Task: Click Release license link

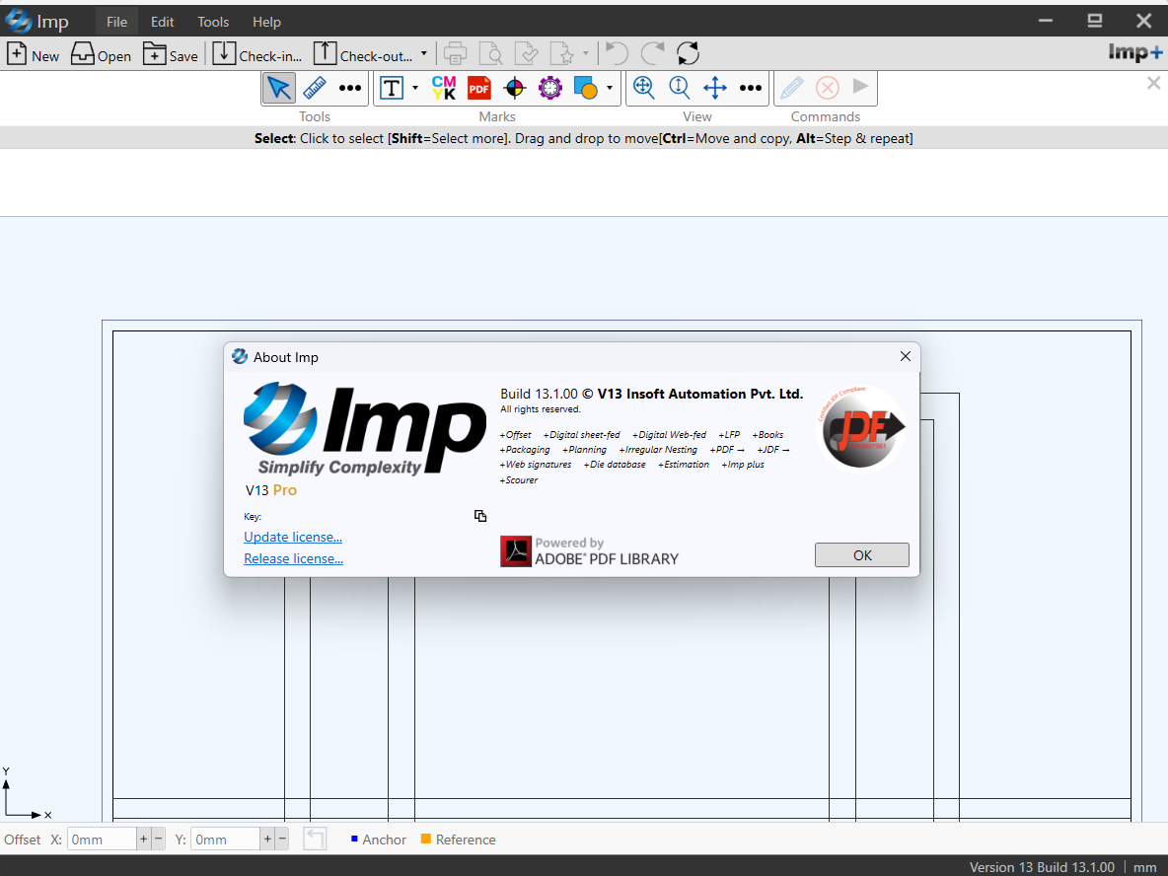Action: 294,558
